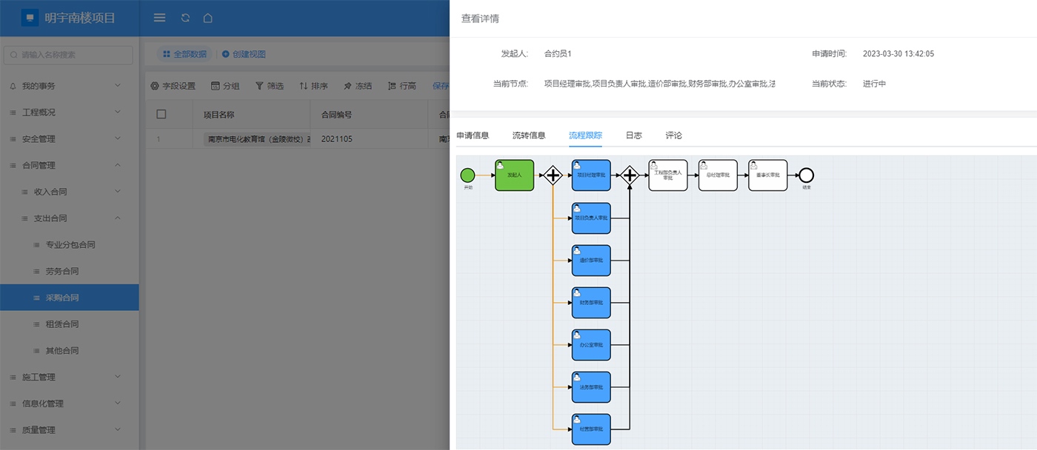This screenshot has width=1037, height=450.
Task: Click the 结束 end event circle
Action: (x=807, y=175)
